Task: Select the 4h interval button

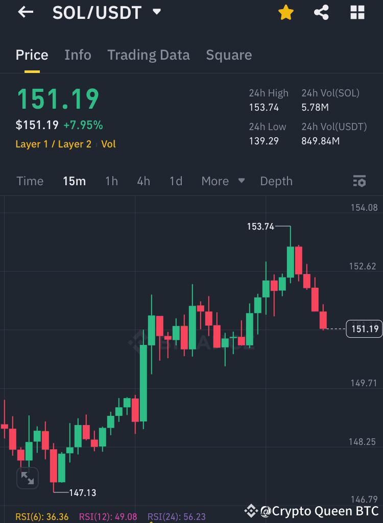Action: point(143,181)
